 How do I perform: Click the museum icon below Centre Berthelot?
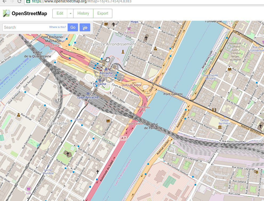220,127
